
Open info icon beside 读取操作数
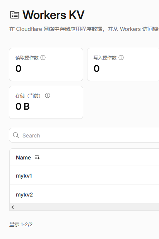(x=43, y=58)
